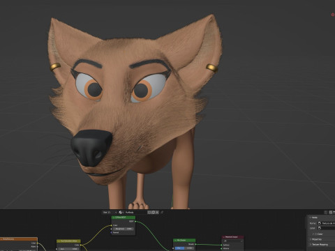The image size is (335, 251).
Task: Expand the Texture Mapping panel
Action: 310,245
